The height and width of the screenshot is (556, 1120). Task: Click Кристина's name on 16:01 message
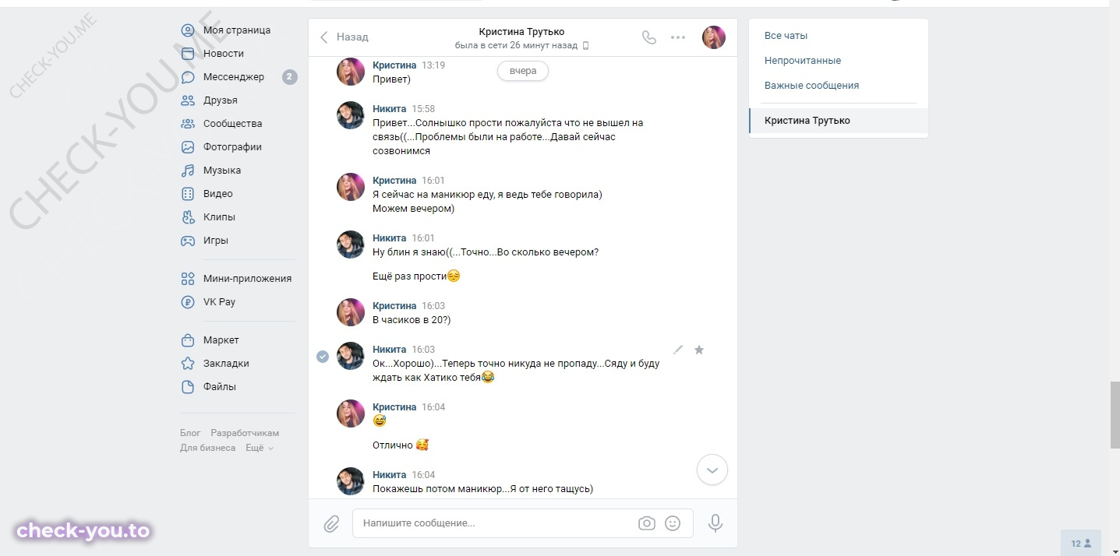point(394,181)
